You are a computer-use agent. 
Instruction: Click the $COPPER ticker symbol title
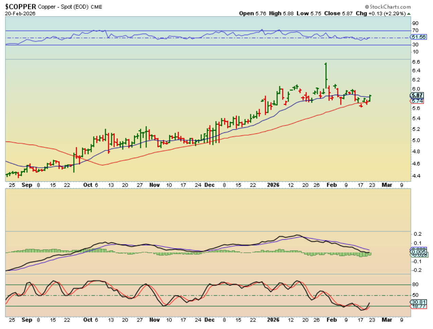(x=20, y=7)
